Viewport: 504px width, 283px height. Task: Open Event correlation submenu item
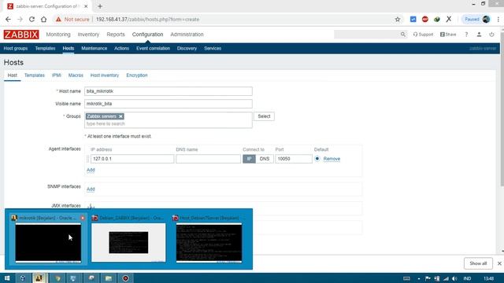[153, 49]
